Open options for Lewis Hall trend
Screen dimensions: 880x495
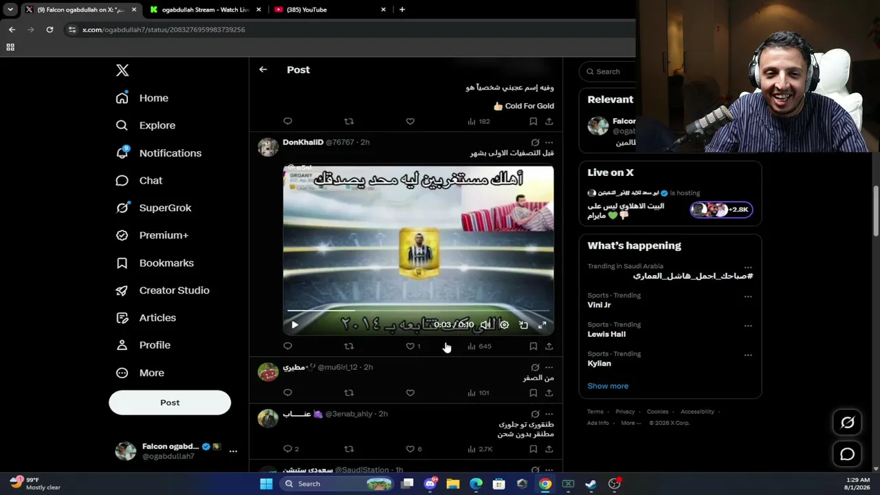click(x=748, y=325)
